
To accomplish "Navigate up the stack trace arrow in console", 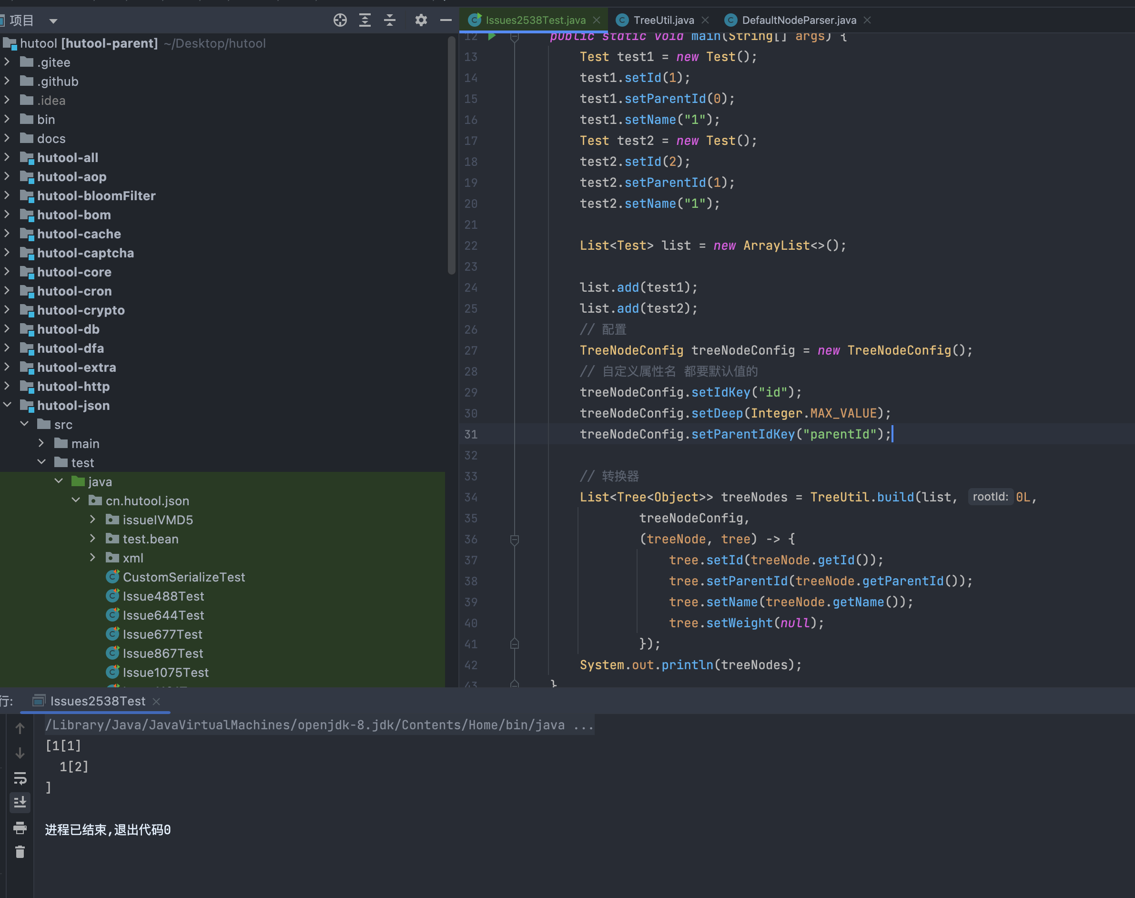I will (20, 728).
